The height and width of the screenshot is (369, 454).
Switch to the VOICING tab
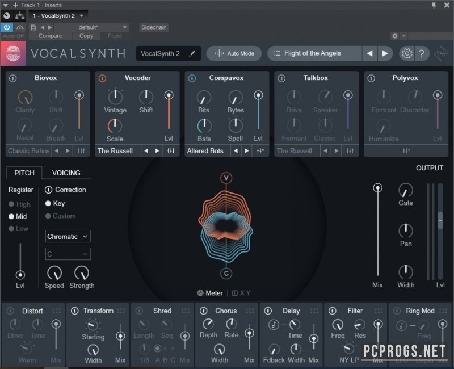coord(66,173)
